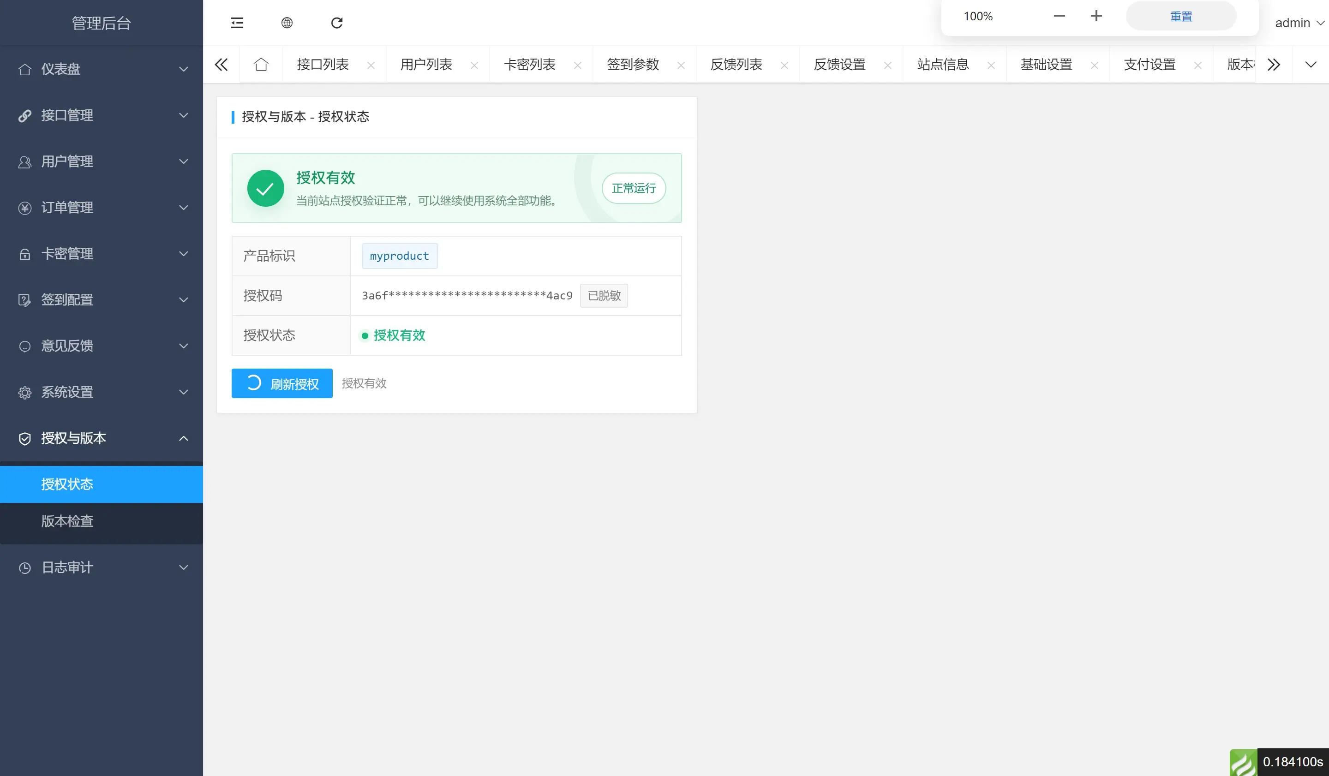The image size is (1329, 776).
Task: Click the dashboard house icon in sidebar
Action: (x=24, y=69)
